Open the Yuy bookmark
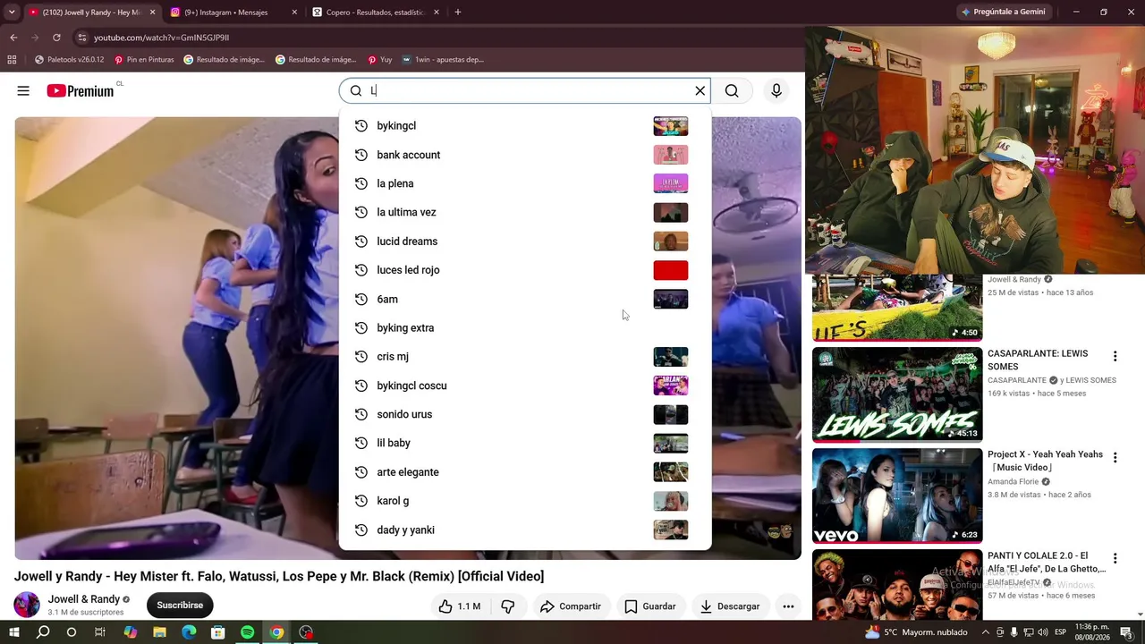This screenshot has height=644, width=1145. tap(380, 60)
